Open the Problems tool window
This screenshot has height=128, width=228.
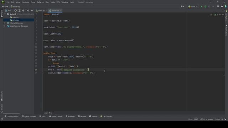pyautogui.click(x=70, y=116)
